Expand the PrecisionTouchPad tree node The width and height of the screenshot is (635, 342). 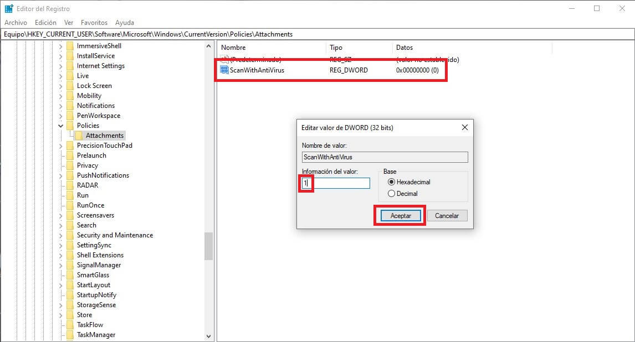pos(61,146)
